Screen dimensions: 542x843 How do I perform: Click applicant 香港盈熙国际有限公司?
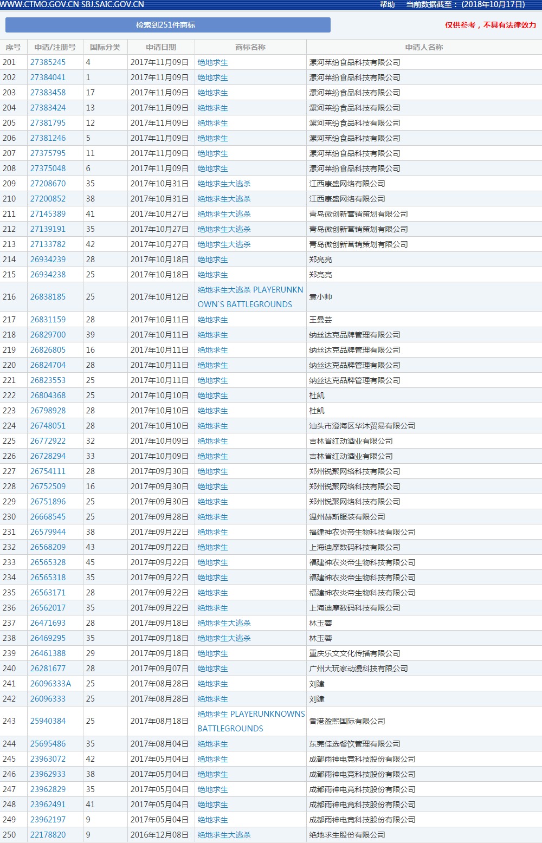click(x=347, y=721)
